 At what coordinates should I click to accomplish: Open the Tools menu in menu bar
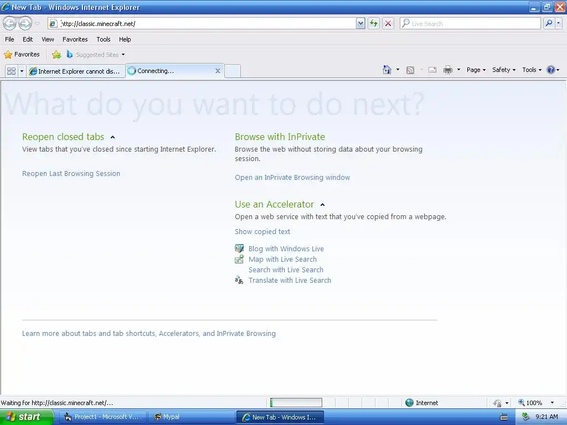(x=104, y=39)
